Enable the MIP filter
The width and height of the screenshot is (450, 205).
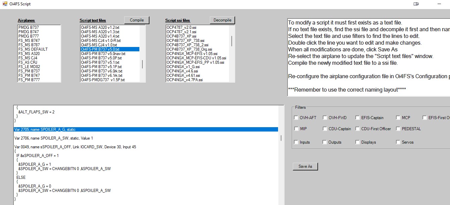coord(296,129)
